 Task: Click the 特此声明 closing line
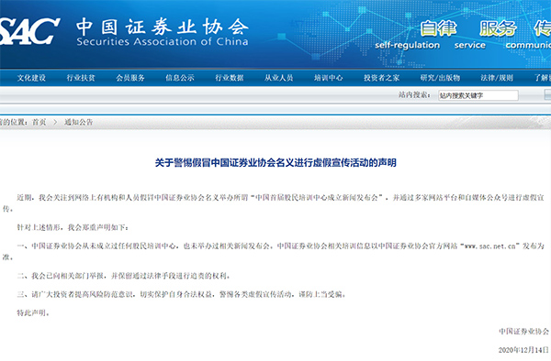pos(33,312)
